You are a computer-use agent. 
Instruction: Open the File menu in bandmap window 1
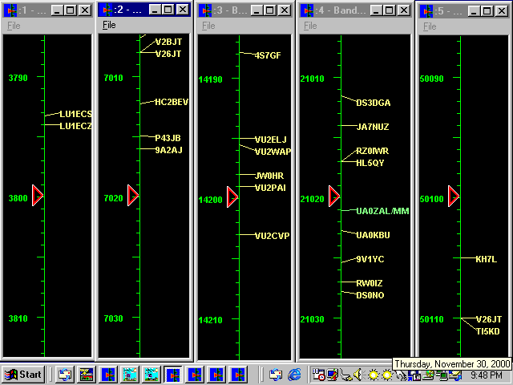tap(14, 26)
